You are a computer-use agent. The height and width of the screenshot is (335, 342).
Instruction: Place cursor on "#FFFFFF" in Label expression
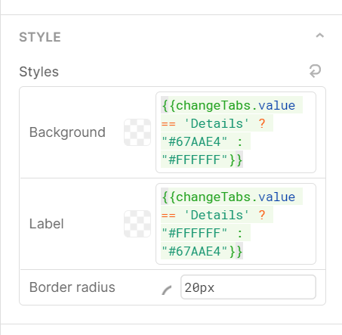pyautogui.click(x=194, y=233)
